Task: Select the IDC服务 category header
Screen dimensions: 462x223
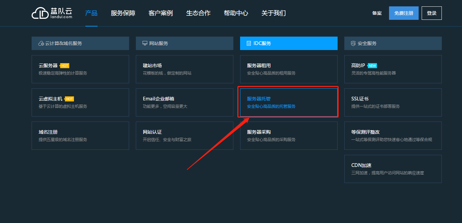Action: 289,43
